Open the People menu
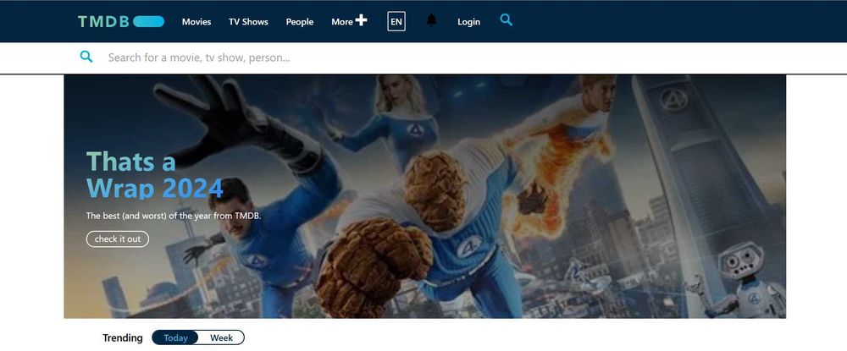Image resolution: width=847 pixels, height=351 pixels. (x=300, y=21)
